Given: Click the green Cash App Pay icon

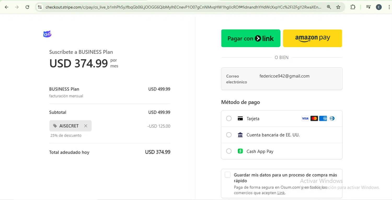Looking at the screenshot, I should pyautogui.click(x=240, y=151).
